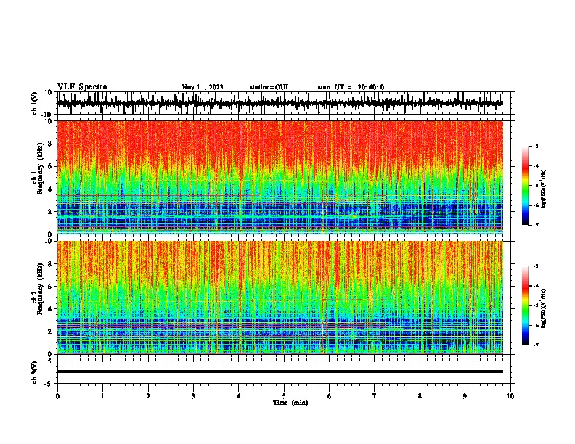This screenshot has width=575, height=444.
Task: Click inside the ch.1 spectrogram panel
Action: (x=280, y=177)
